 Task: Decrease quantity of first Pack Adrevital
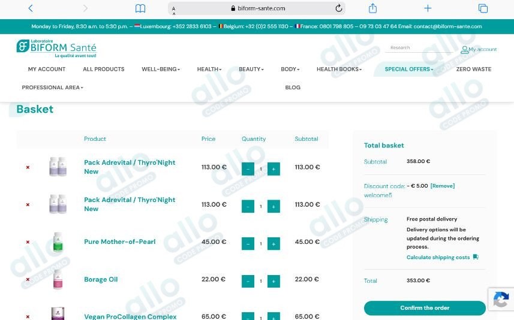coord(248,169)
